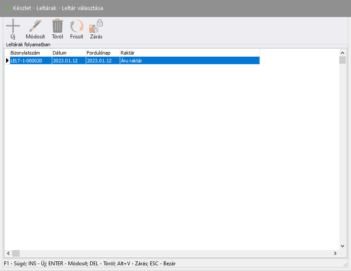Image resolution: width=351 pixels, height=271 pixels.
Task: Click the Új (new) plus icon
Action: tap(13, 26)
